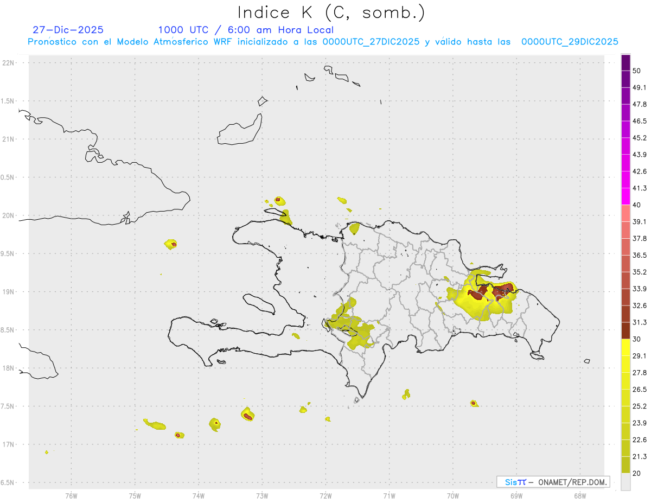Pick the brown 31.3 legend color band
651x503 pixels.
pyautogui.click(x=626, y=330)
